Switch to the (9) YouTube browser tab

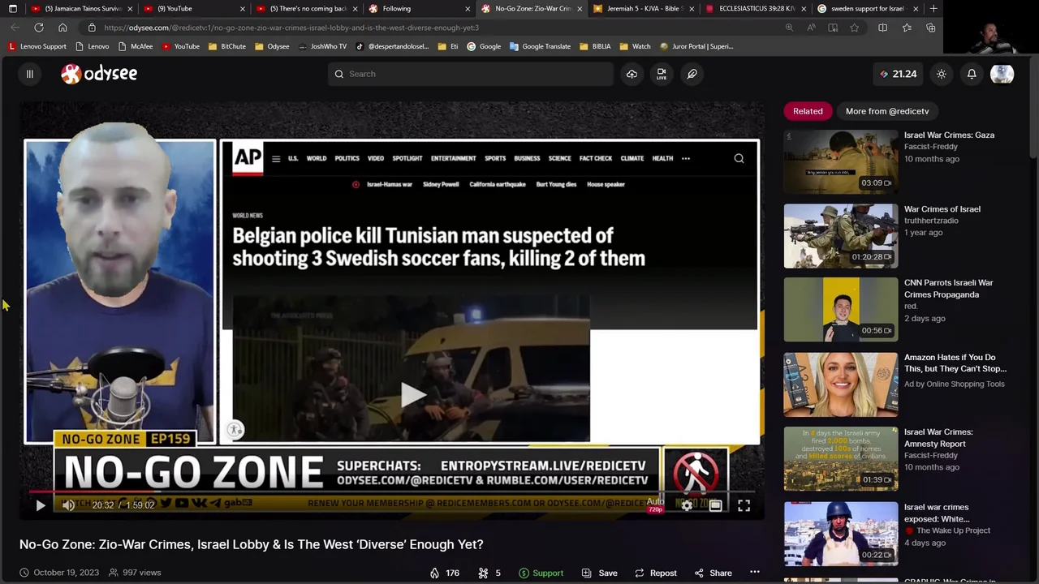(192, 9)
